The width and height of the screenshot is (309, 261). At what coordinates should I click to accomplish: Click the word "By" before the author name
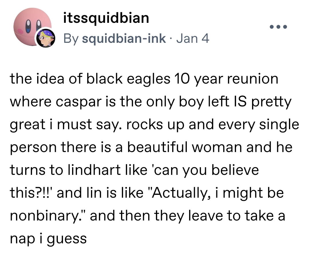point(70,38)
